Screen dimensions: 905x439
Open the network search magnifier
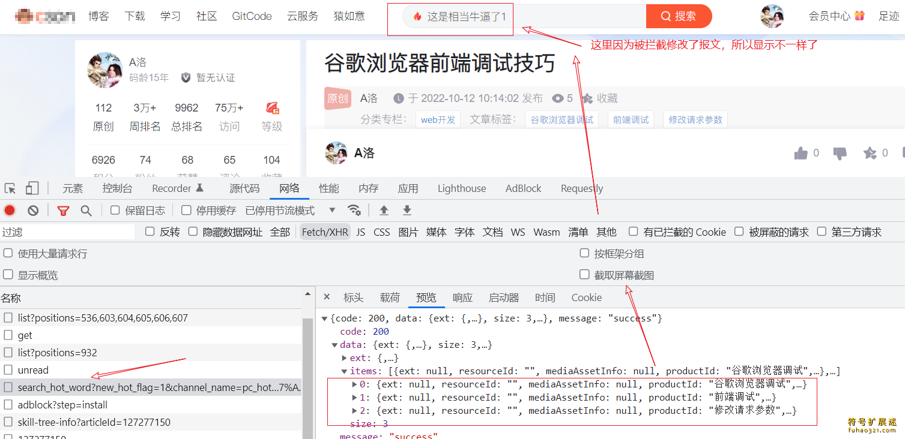pyautogui.click(x=86, y=211)
